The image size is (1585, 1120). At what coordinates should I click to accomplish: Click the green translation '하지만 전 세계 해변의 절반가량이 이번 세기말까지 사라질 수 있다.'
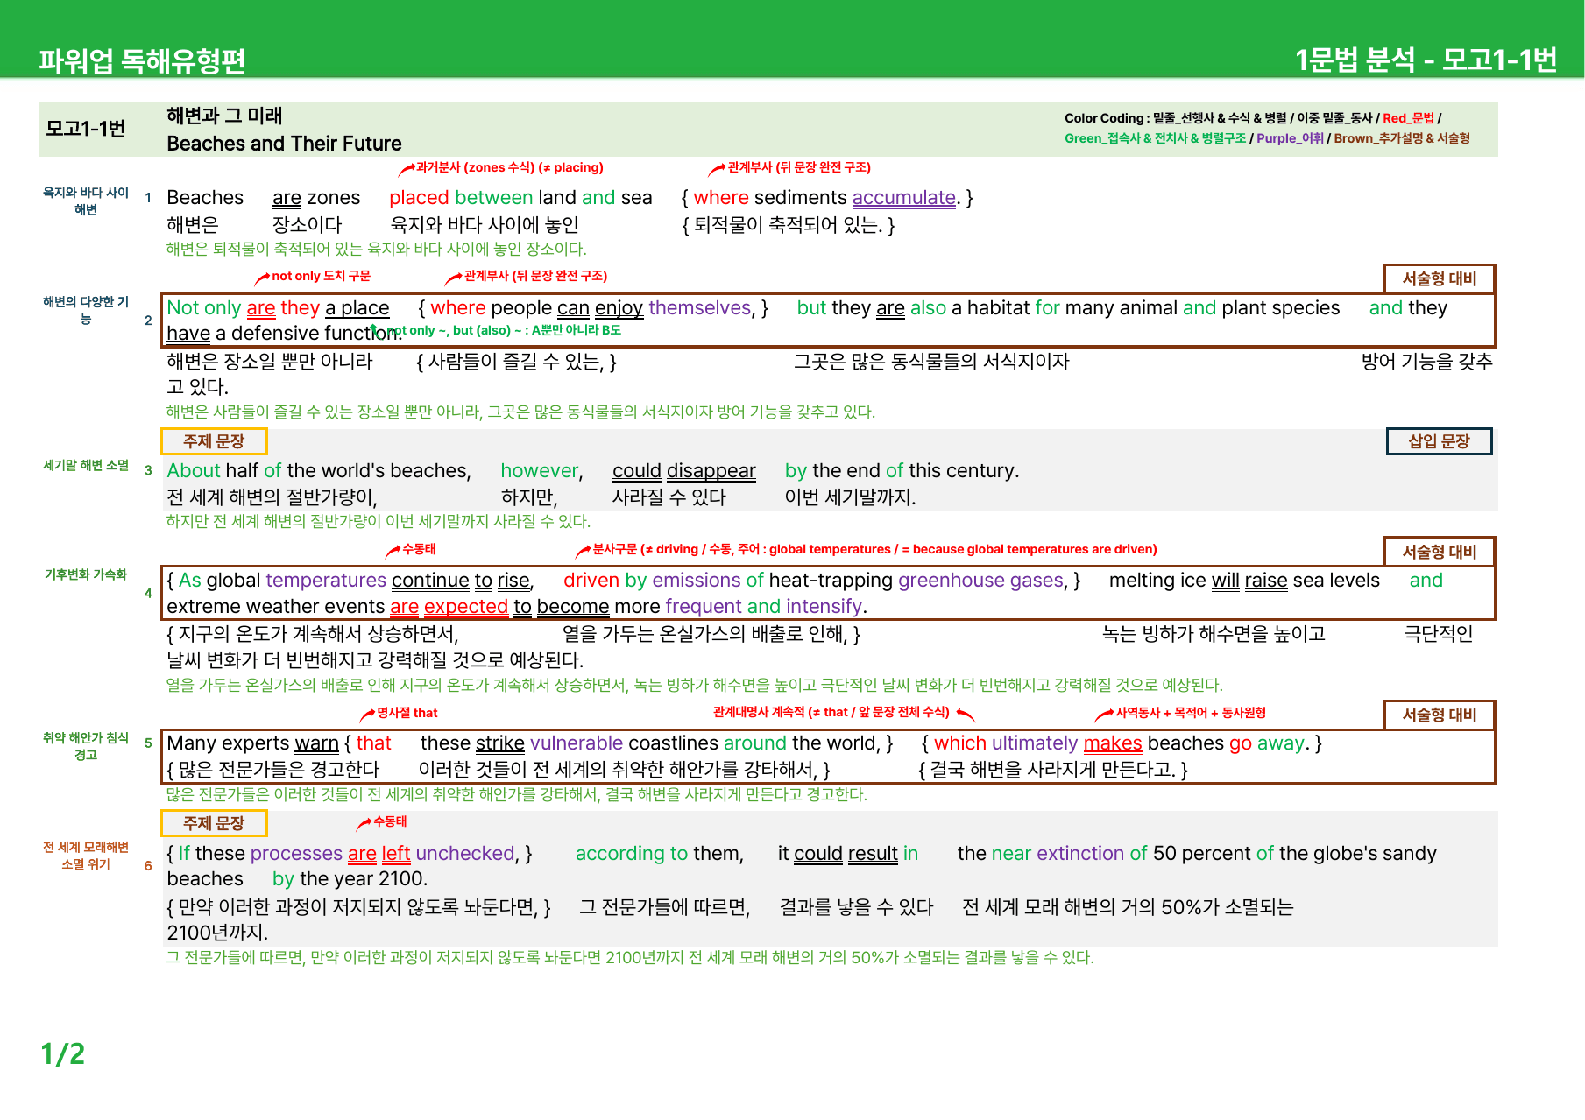coord(379,521)
